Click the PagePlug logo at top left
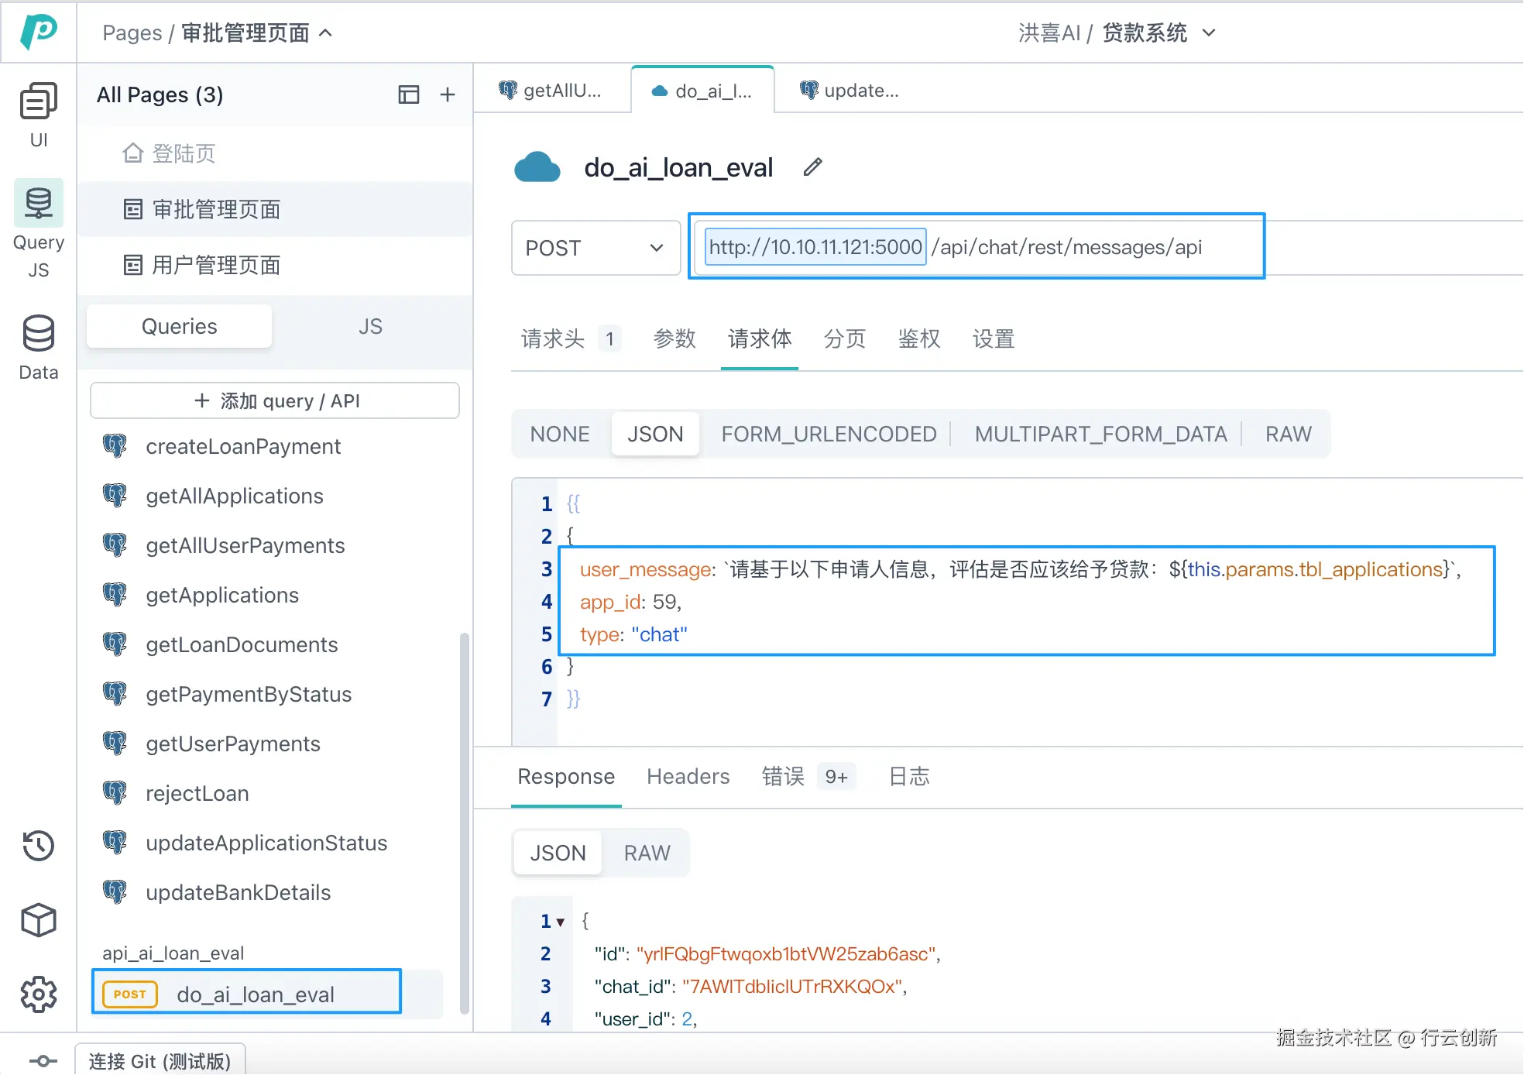The height and width of the screenshot is (1075, 1524). [x=38, y=32]
